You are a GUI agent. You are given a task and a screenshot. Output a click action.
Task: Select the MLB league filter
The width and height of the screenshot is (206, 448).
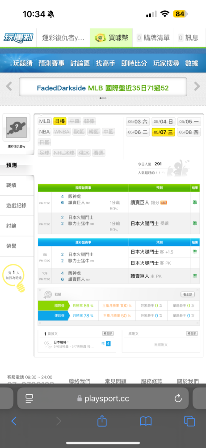(x=45, y=121)
